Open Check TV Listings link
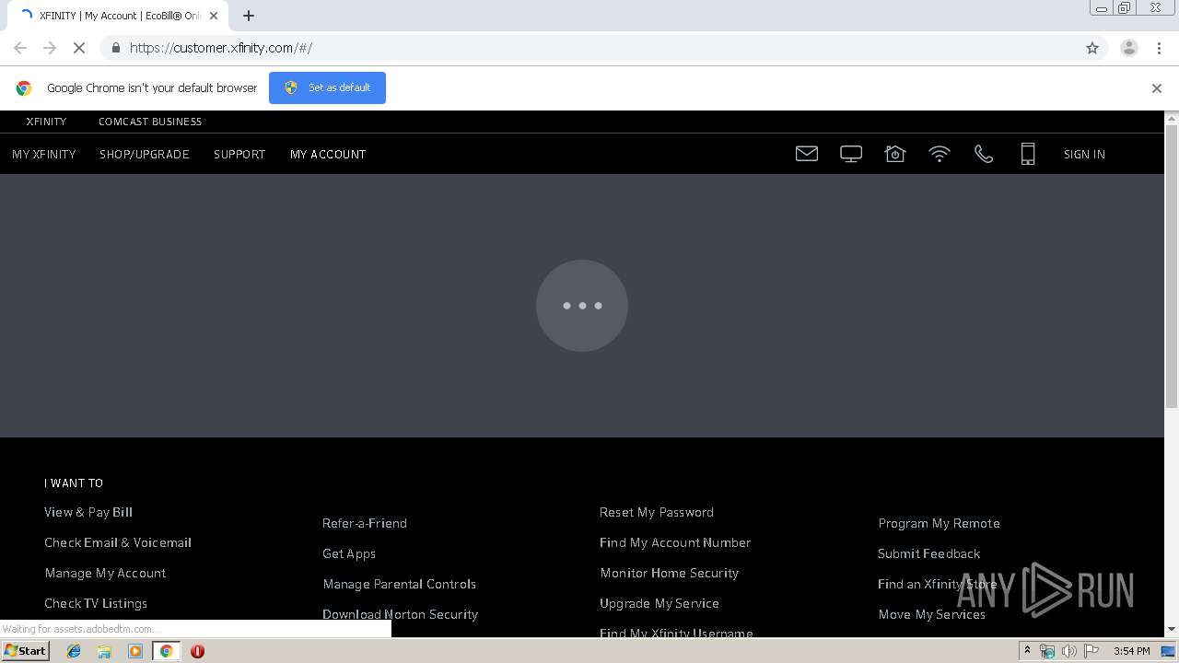 tap(96, 603)
